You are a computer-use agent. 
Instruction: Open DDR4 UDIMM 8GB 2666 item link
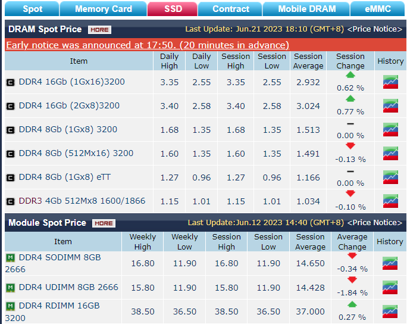[x=68, y=287]
